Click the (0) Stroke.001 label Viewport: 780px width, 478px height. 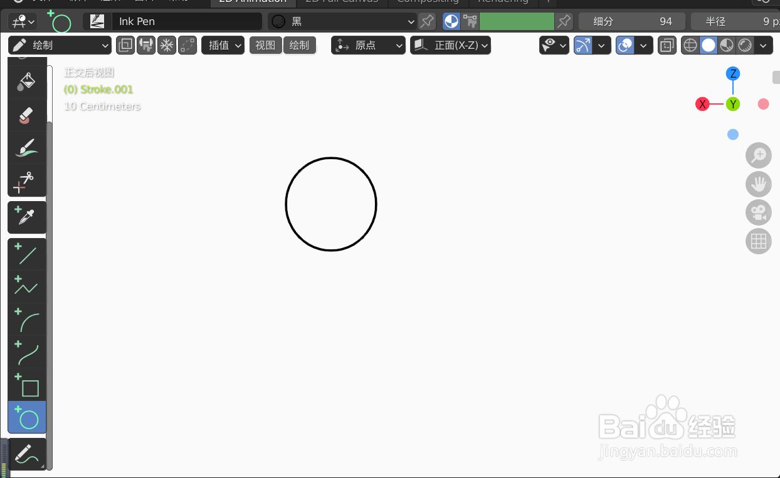[x=98, y=89]
